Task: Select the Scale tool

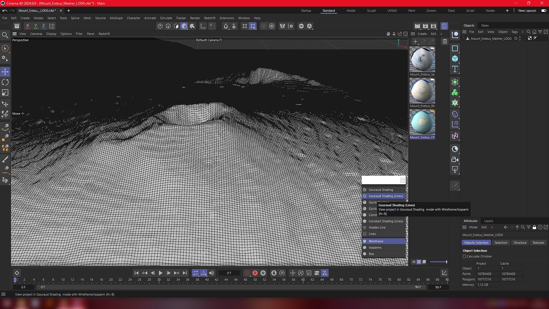Action: tap(5, 93)
